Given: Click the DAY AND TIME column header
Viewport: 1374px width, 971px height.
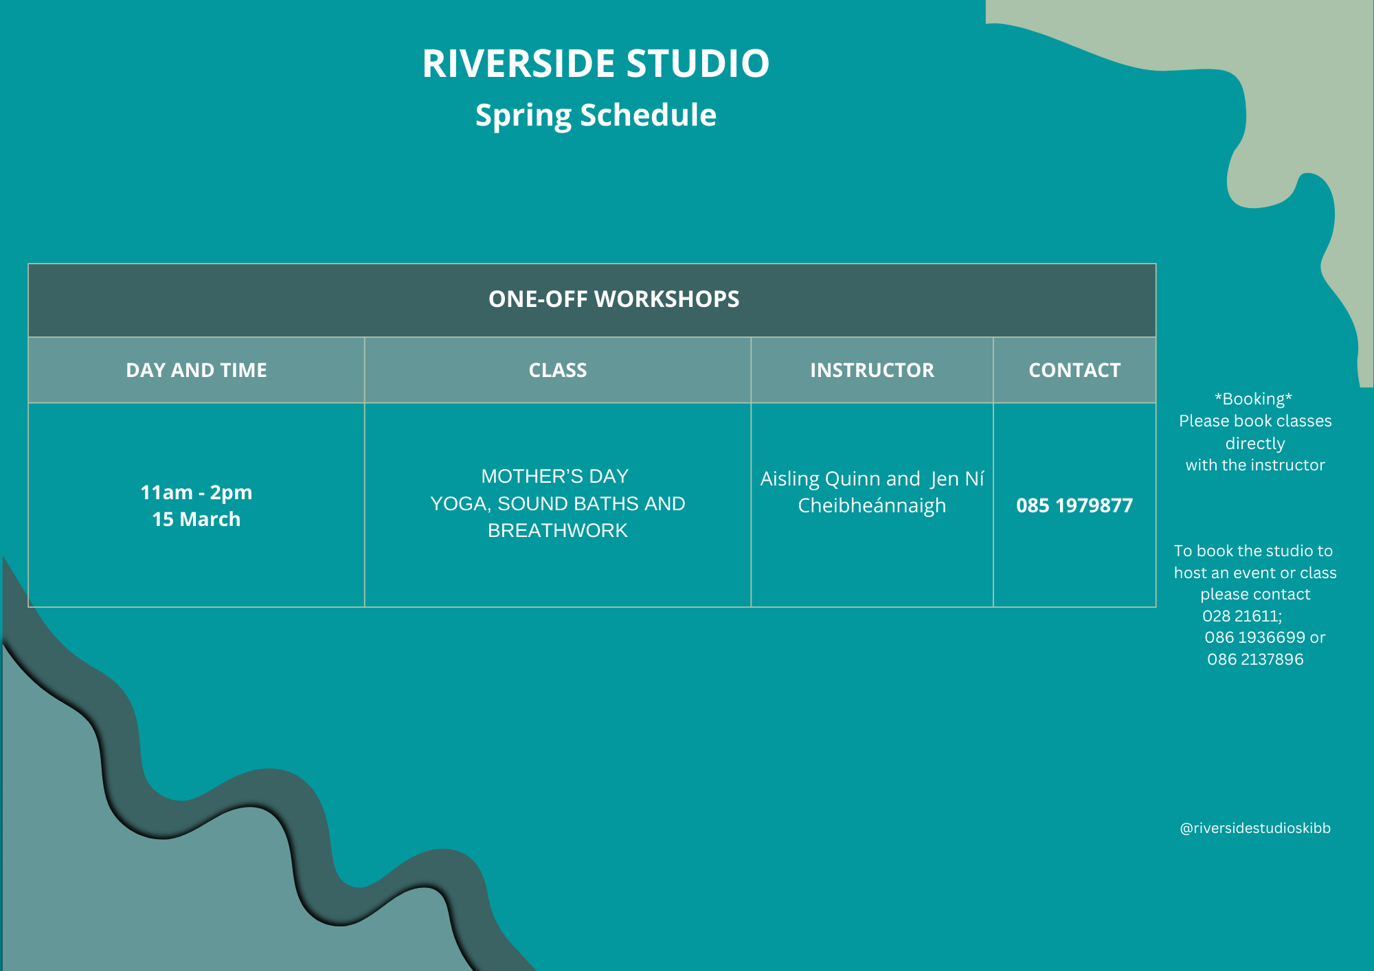Looking at the screenshot, I should (196, 370).
